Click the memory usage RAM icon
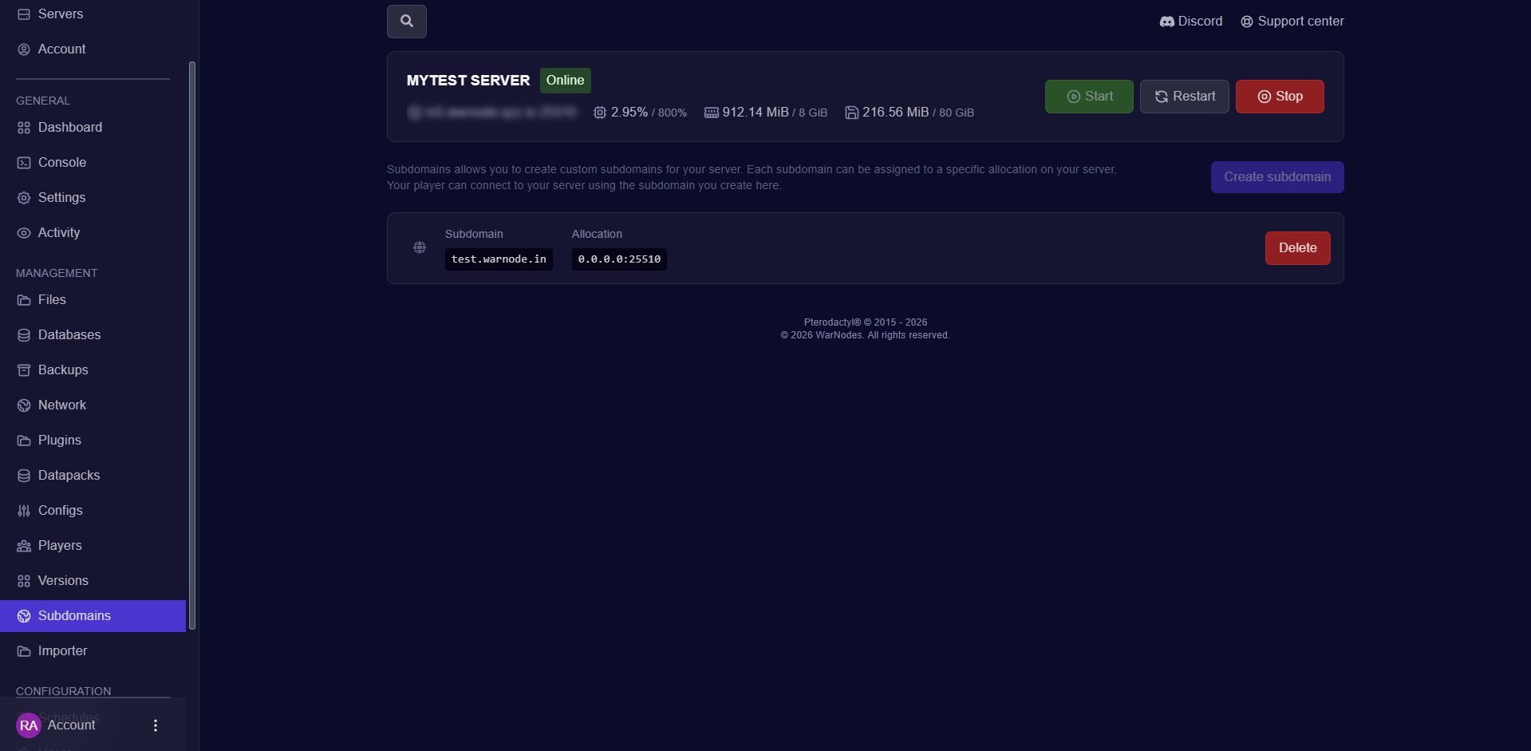 coord(712,113)
